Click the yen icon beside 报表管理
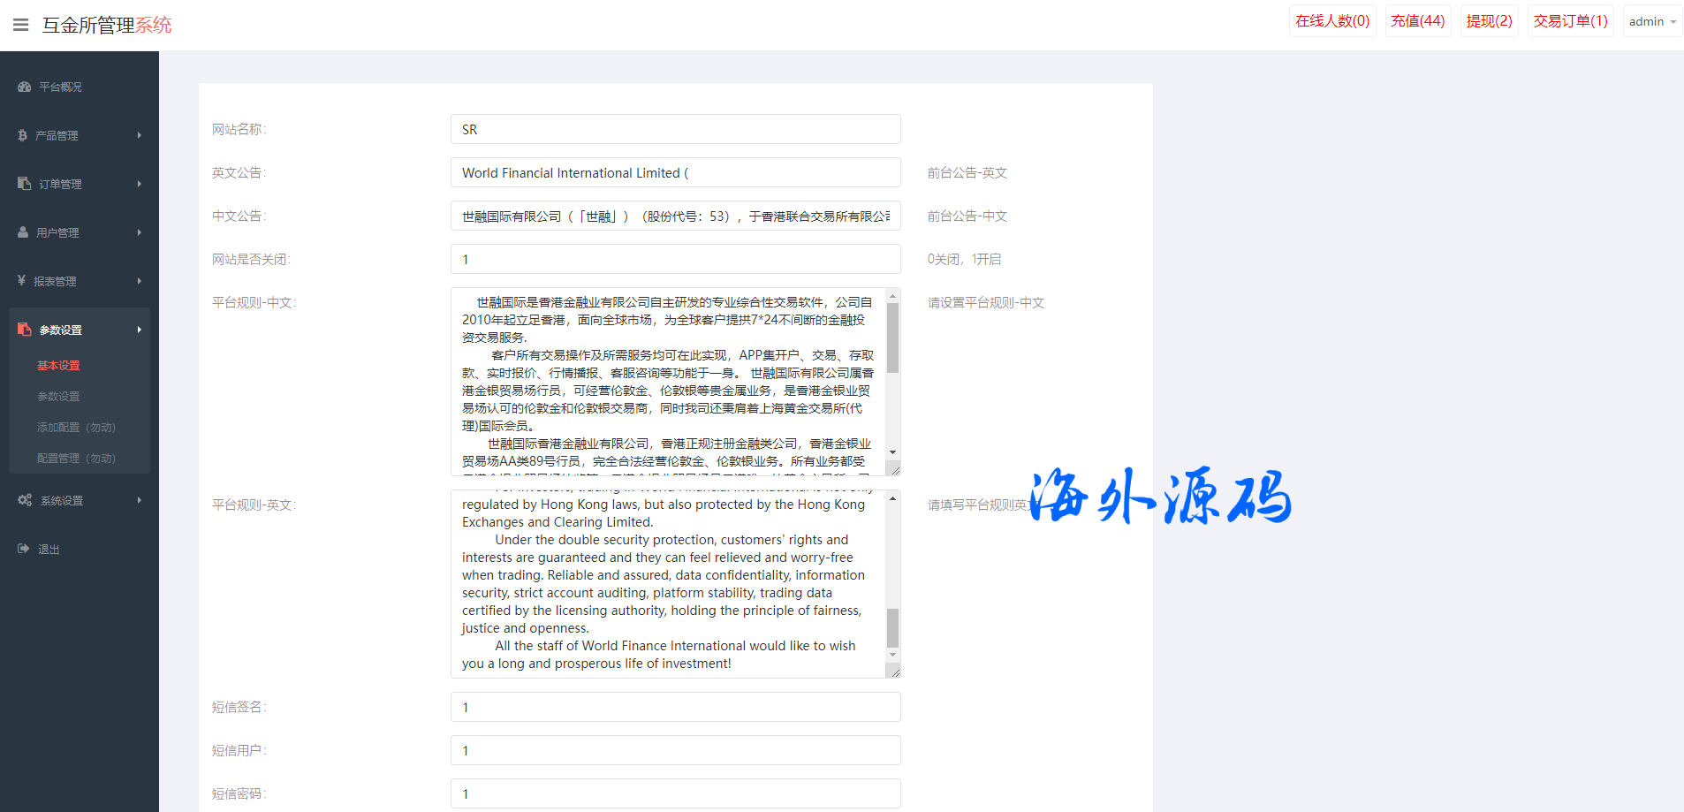1684x812 pixels. [x=22, y=281]
